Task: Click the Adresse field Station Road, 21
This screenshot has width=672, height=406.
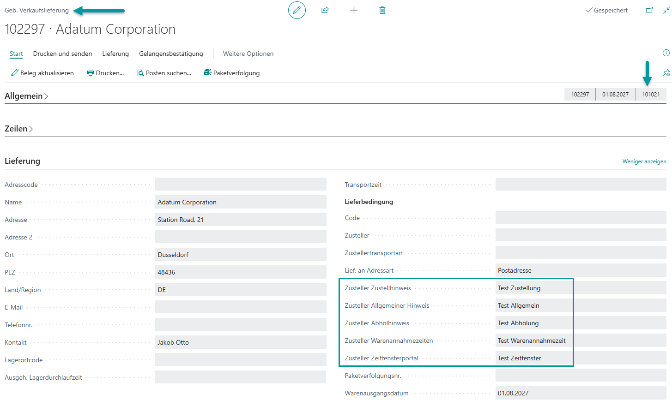Action: (x=241, y=220)
